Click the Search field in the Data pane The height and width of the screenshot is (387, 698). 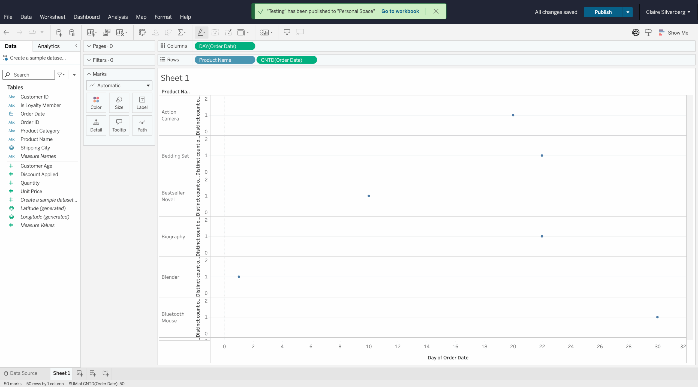point(29,74)
